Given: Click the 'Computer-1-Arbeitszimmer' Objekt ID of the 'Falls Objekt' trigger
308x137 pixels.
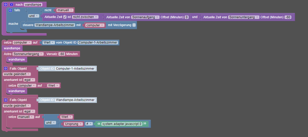Looking at the screenshot, I should pos(76,69).
